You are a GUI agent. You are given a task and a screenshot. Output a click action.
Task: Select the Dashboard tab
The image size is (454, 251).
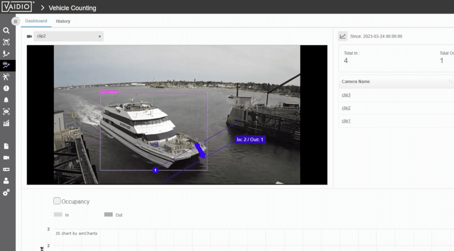[x=36, y=21]
